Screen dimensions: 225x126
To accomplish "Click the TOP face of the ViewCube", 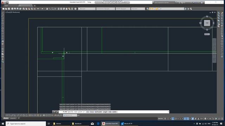I will [x=207, y=23].
